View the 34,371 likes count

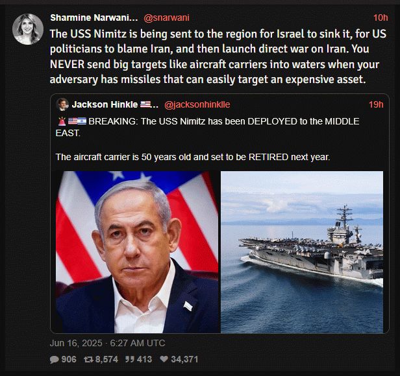pyautogui.click(x=184, y=359)
